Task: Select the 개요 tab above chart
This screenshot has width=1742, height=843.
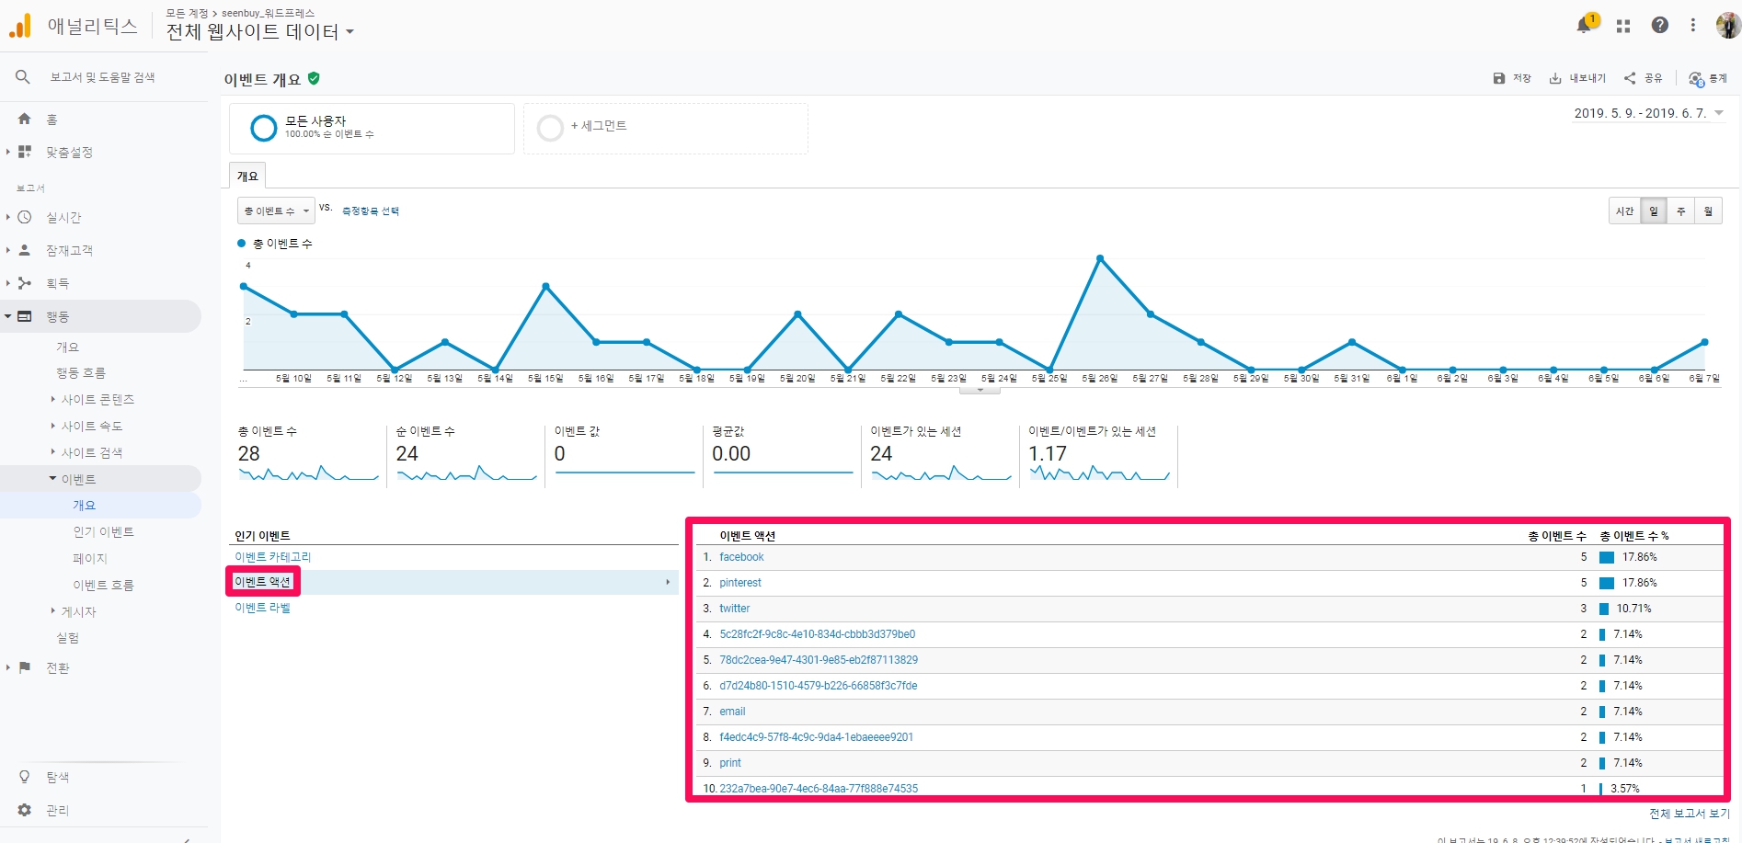Action: point(247,176)
